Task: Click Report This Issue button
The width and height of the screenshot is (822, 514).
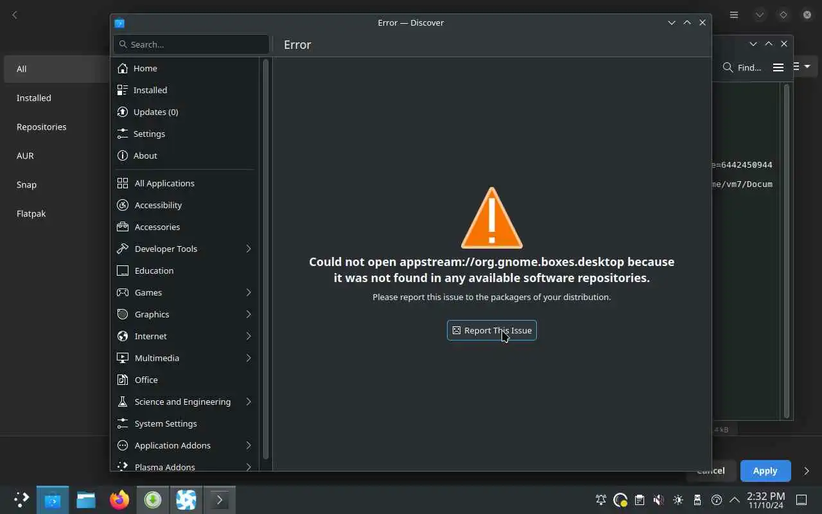Action: [x=492, y=330]
